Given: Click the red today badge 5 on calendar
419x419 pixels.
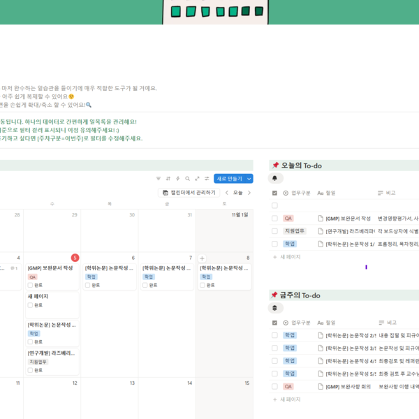Looking at the screenshot, I should pyautogui.click(x=75, y=258).
